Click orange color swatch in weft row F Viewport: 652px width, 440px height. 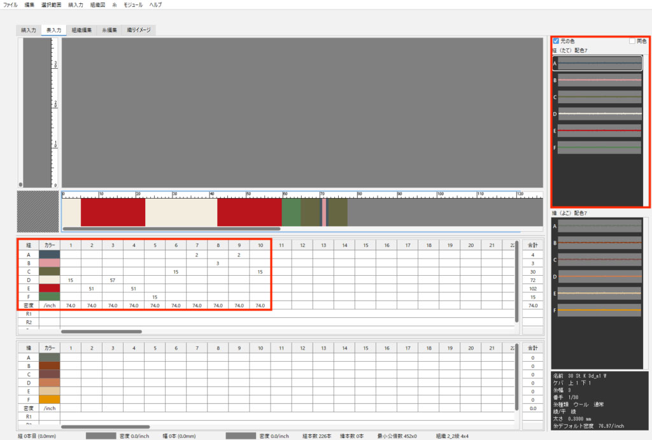click(49, 399)
